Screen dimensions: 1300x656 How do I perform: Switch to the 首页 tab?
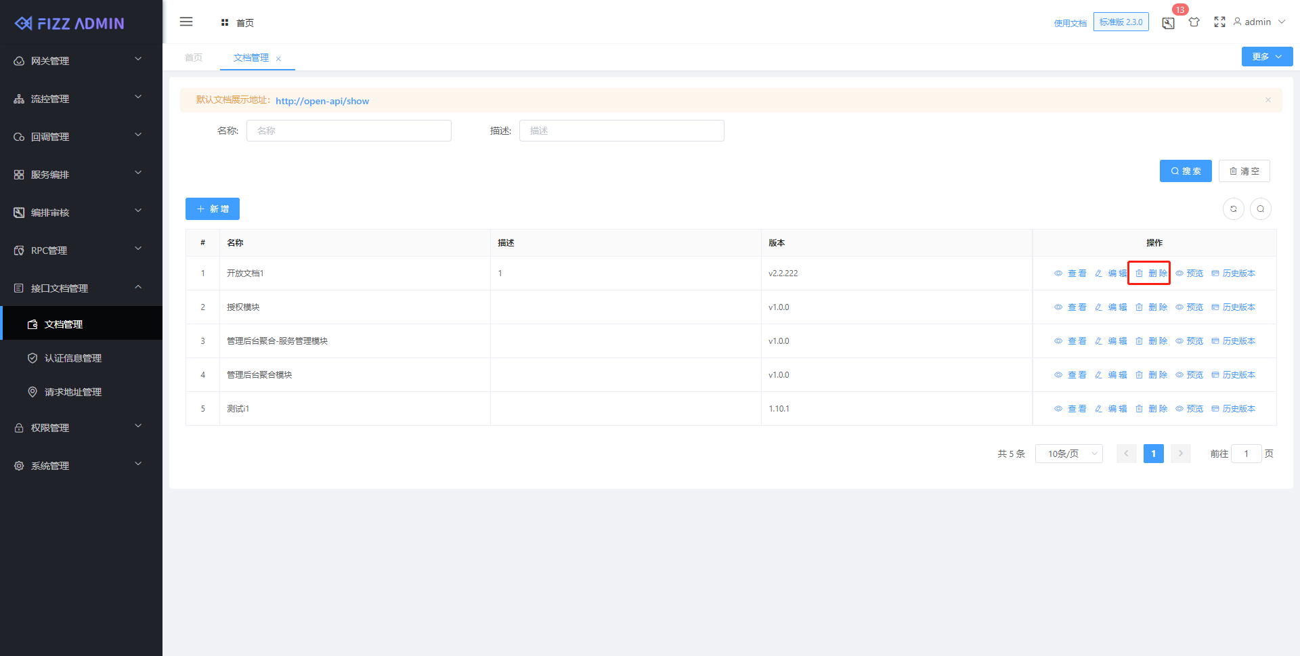point(194,58)
